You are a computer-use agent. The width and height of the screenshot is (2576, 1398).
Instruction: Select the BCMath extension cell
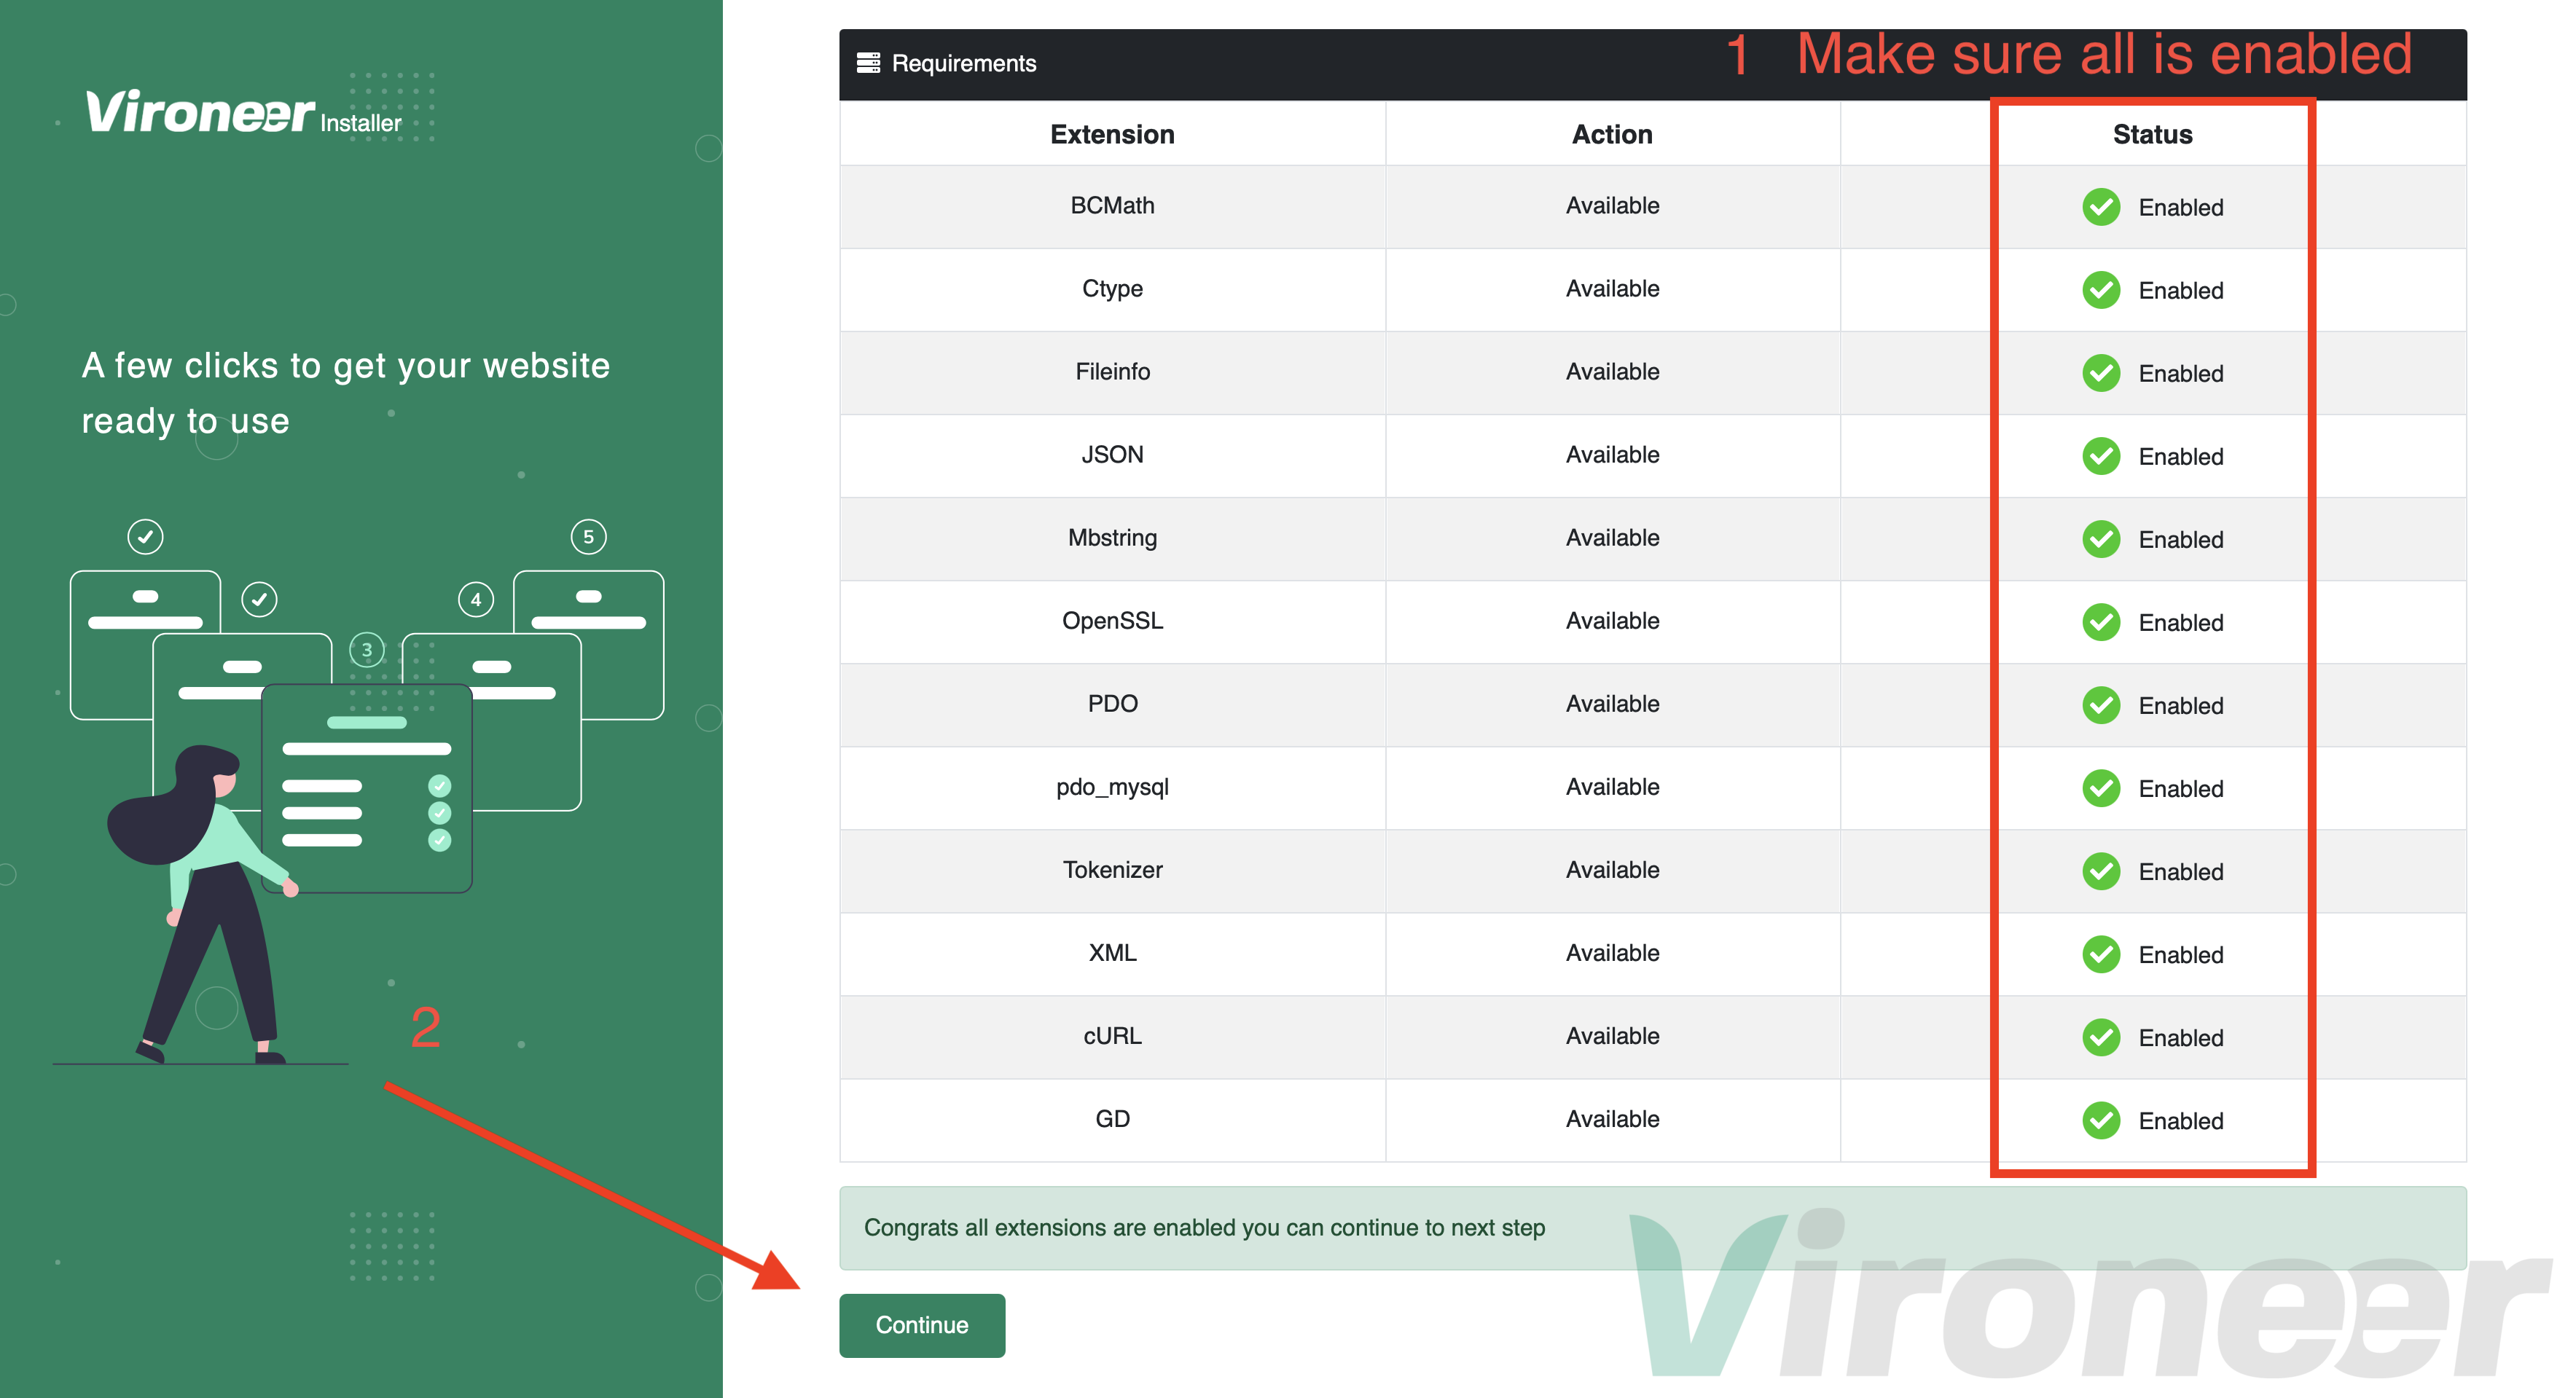point(1112,206)
